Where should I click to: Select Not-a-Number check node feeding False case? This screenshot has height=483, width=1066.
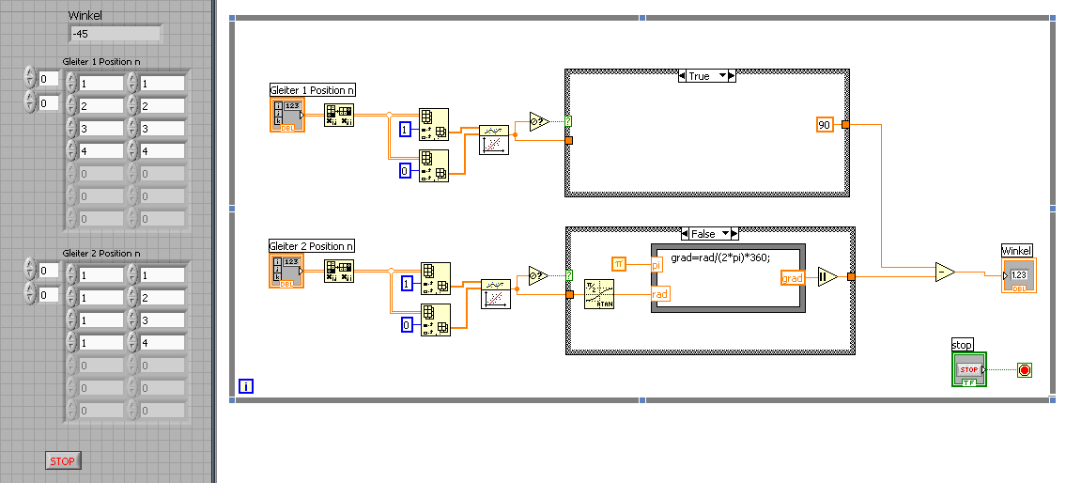538,275
